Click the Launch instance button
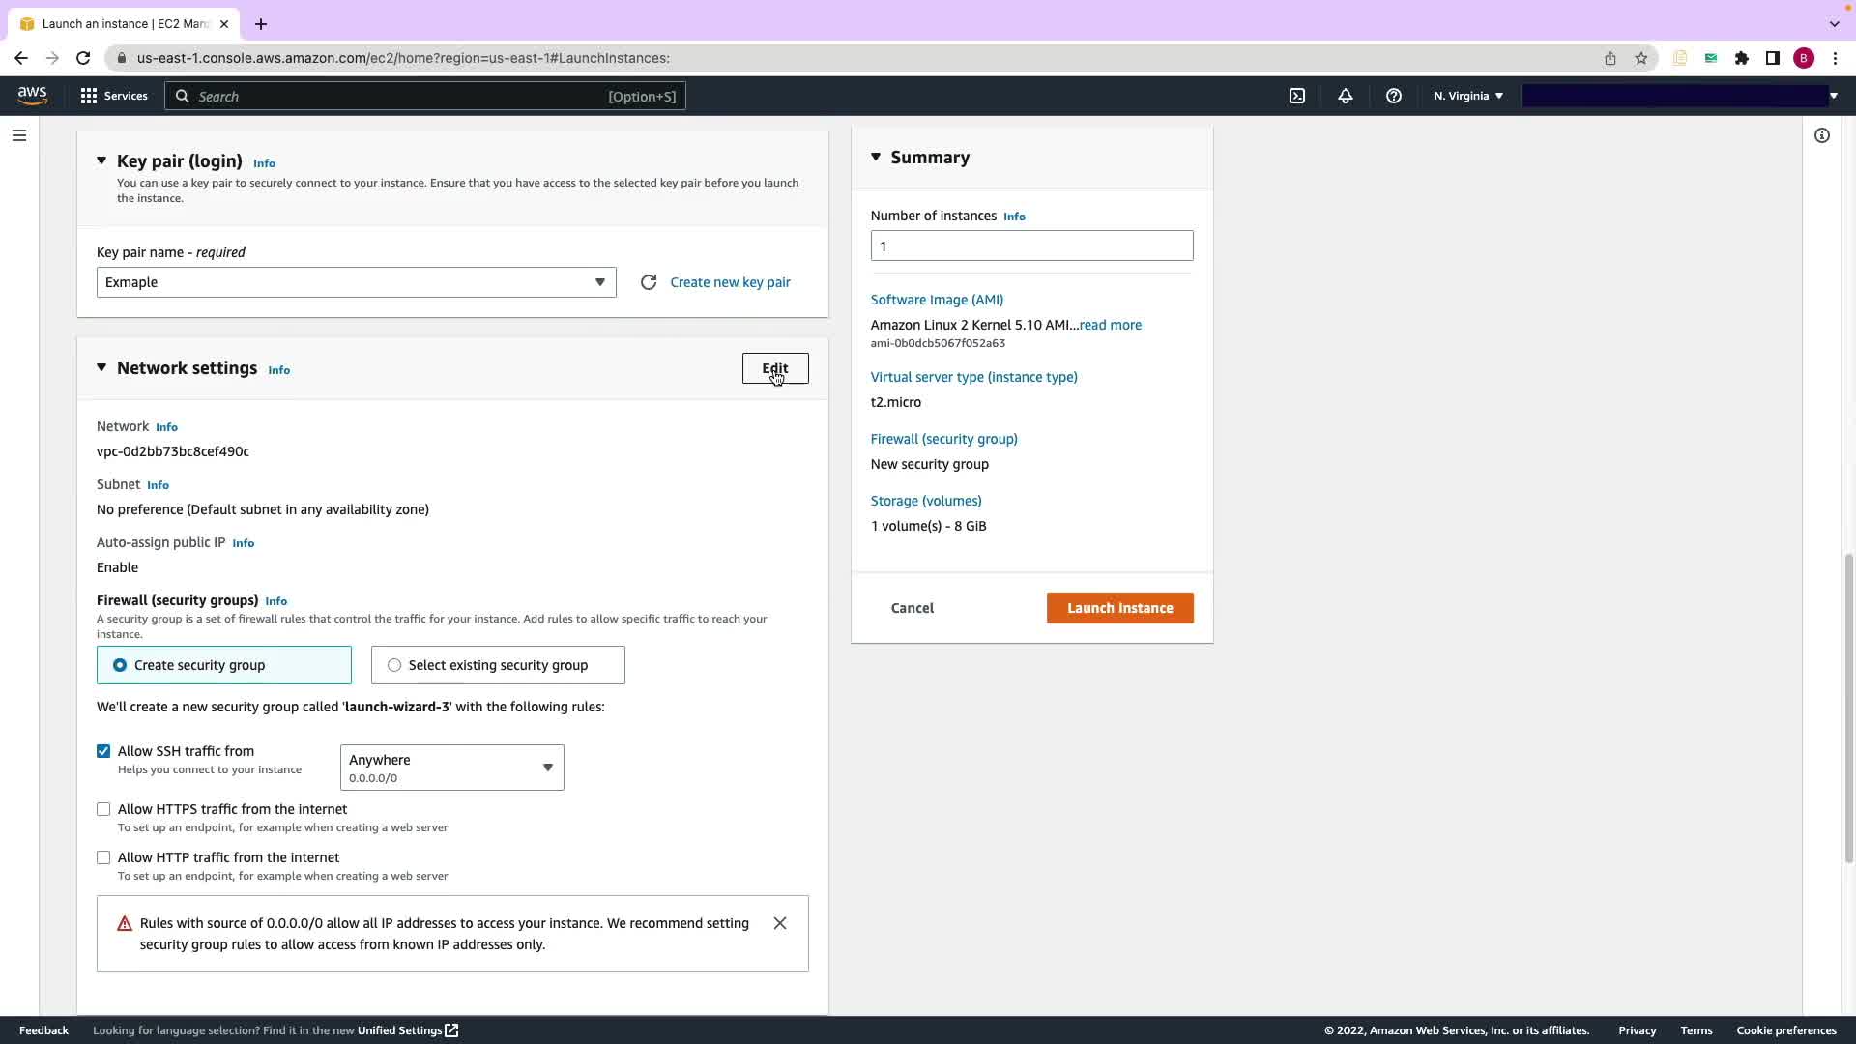 pos(1119,608)
